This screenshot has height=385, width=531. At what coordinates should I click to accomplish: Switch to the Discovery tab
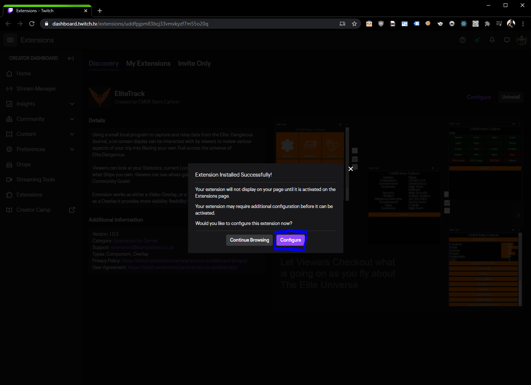coord(103,64)
